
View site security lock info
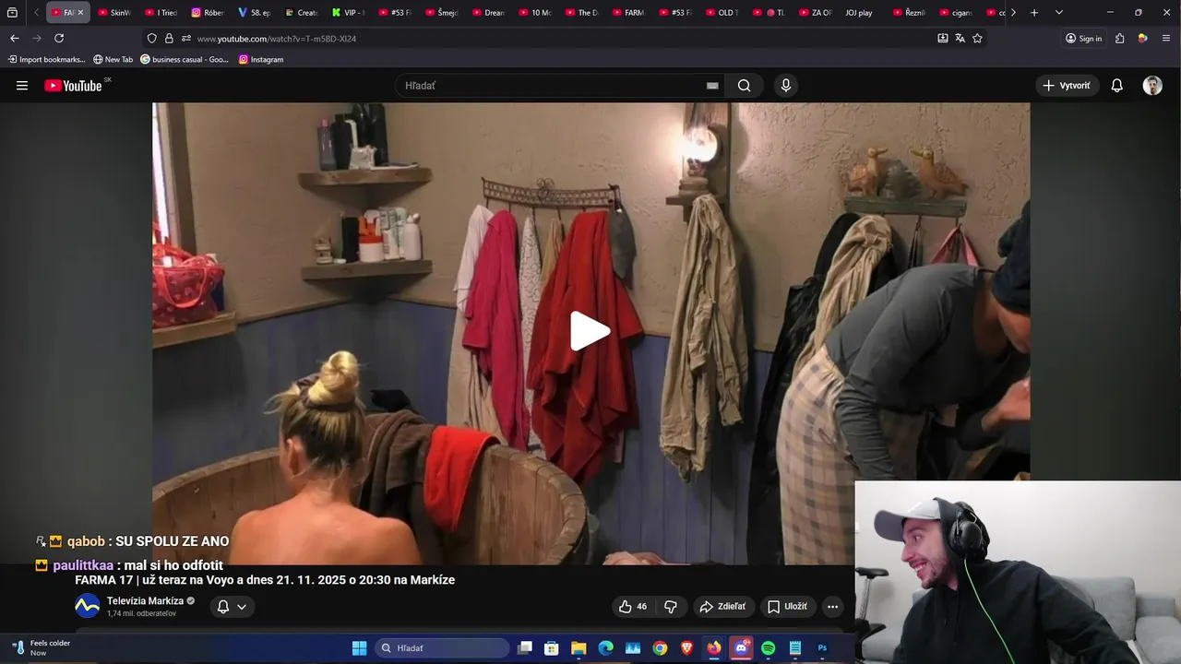pyautogui.click(x=169, y=38)
